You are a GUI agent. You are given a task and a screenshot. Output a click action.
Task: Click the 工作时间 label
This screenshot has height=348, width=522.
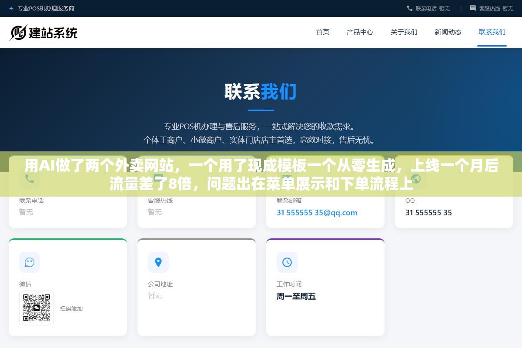[289, 284]
